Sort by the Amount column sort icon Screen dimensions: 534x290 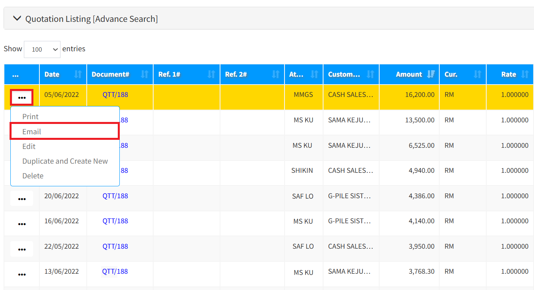click(431, 74)
